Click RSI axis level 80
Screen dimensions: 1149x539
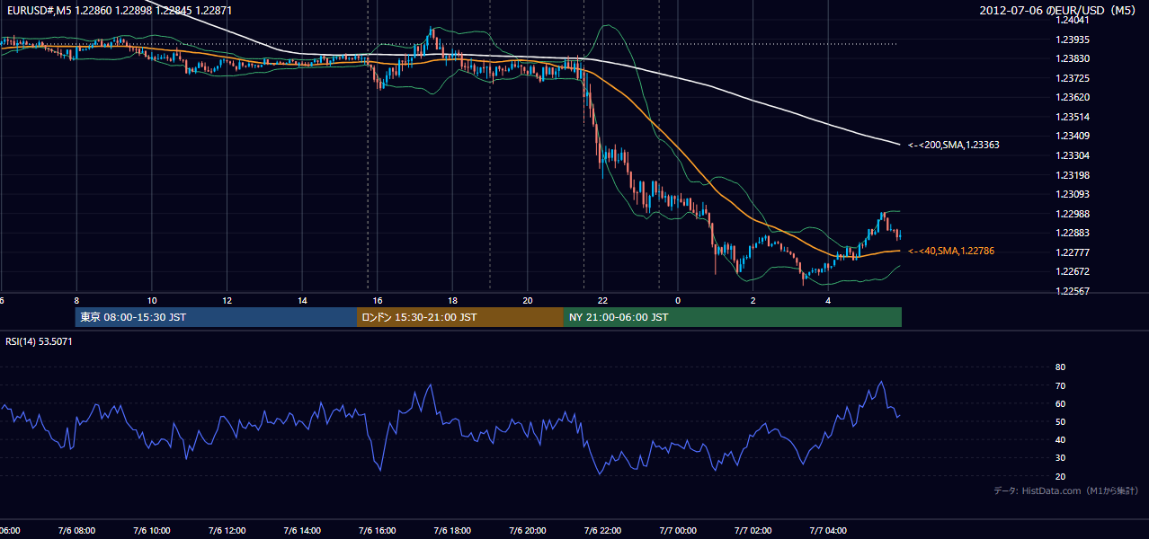pos(1060,367)
